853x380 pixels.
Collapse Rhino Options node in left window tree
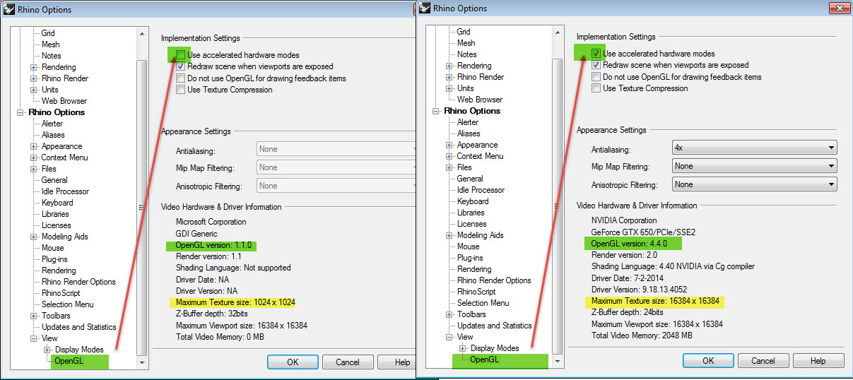point(21,112)
